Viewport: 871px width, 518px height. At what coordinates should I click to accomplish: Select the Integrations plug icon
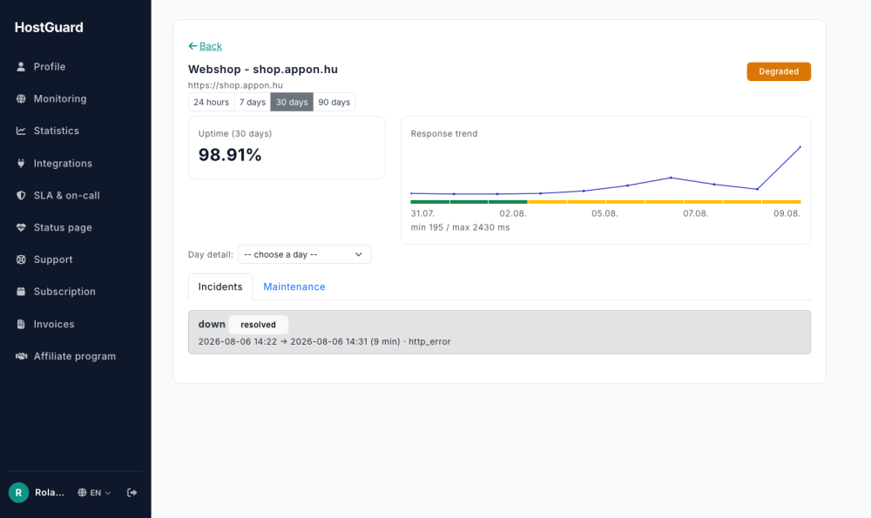click(21, 163)
